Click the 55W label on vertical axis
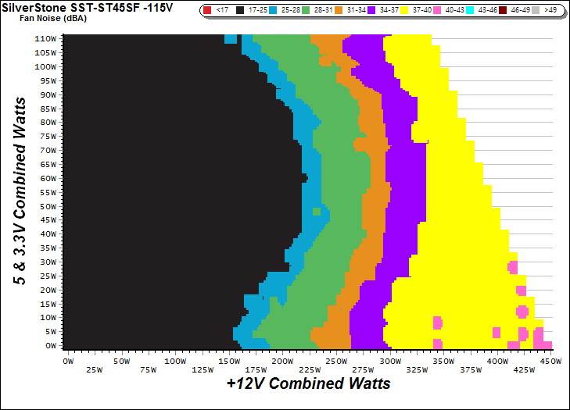Viewport: 570px width, 410px height. 48,191
